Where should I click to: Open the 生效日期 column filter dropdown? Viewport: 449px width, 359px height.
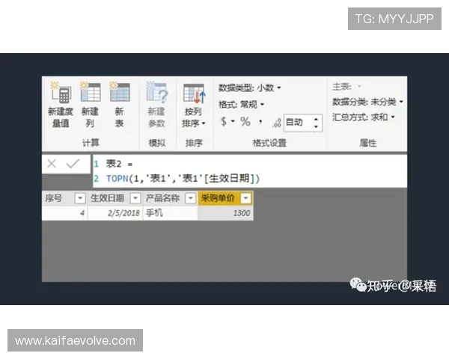[x=135, y=198]
